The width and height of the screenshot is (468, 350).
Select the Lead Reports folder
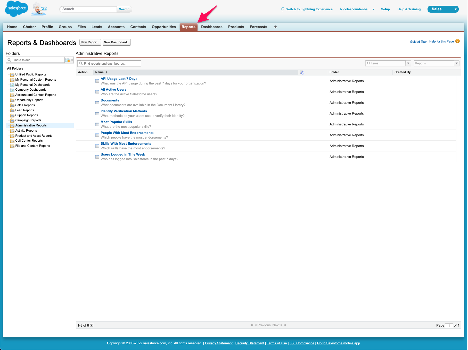(24, 110)
